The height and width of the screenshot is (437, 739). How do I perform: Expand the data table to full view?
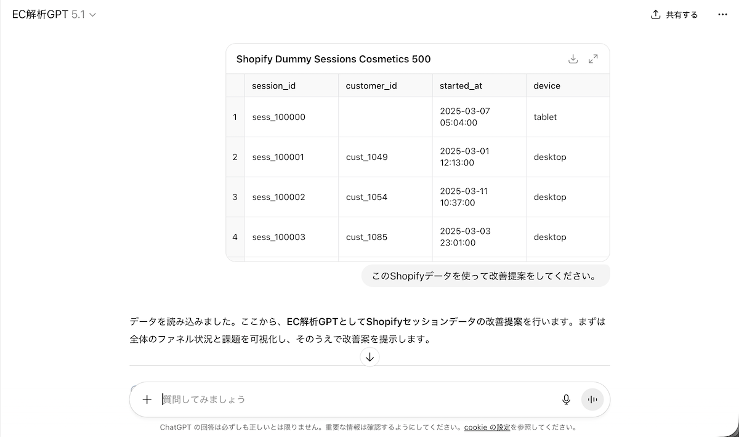click(592, 58)
